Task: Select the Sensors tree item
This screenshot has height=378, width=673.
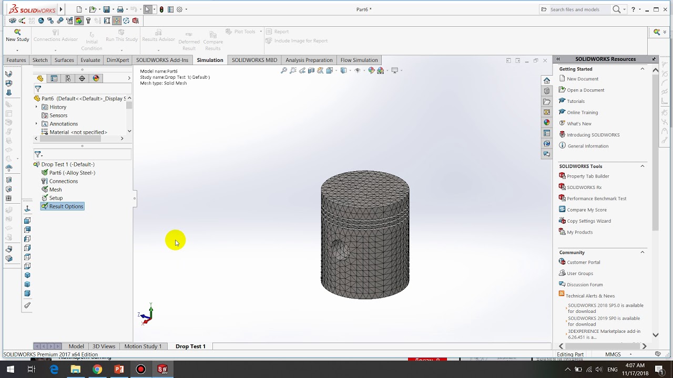Action: click(x=58, y=115)
